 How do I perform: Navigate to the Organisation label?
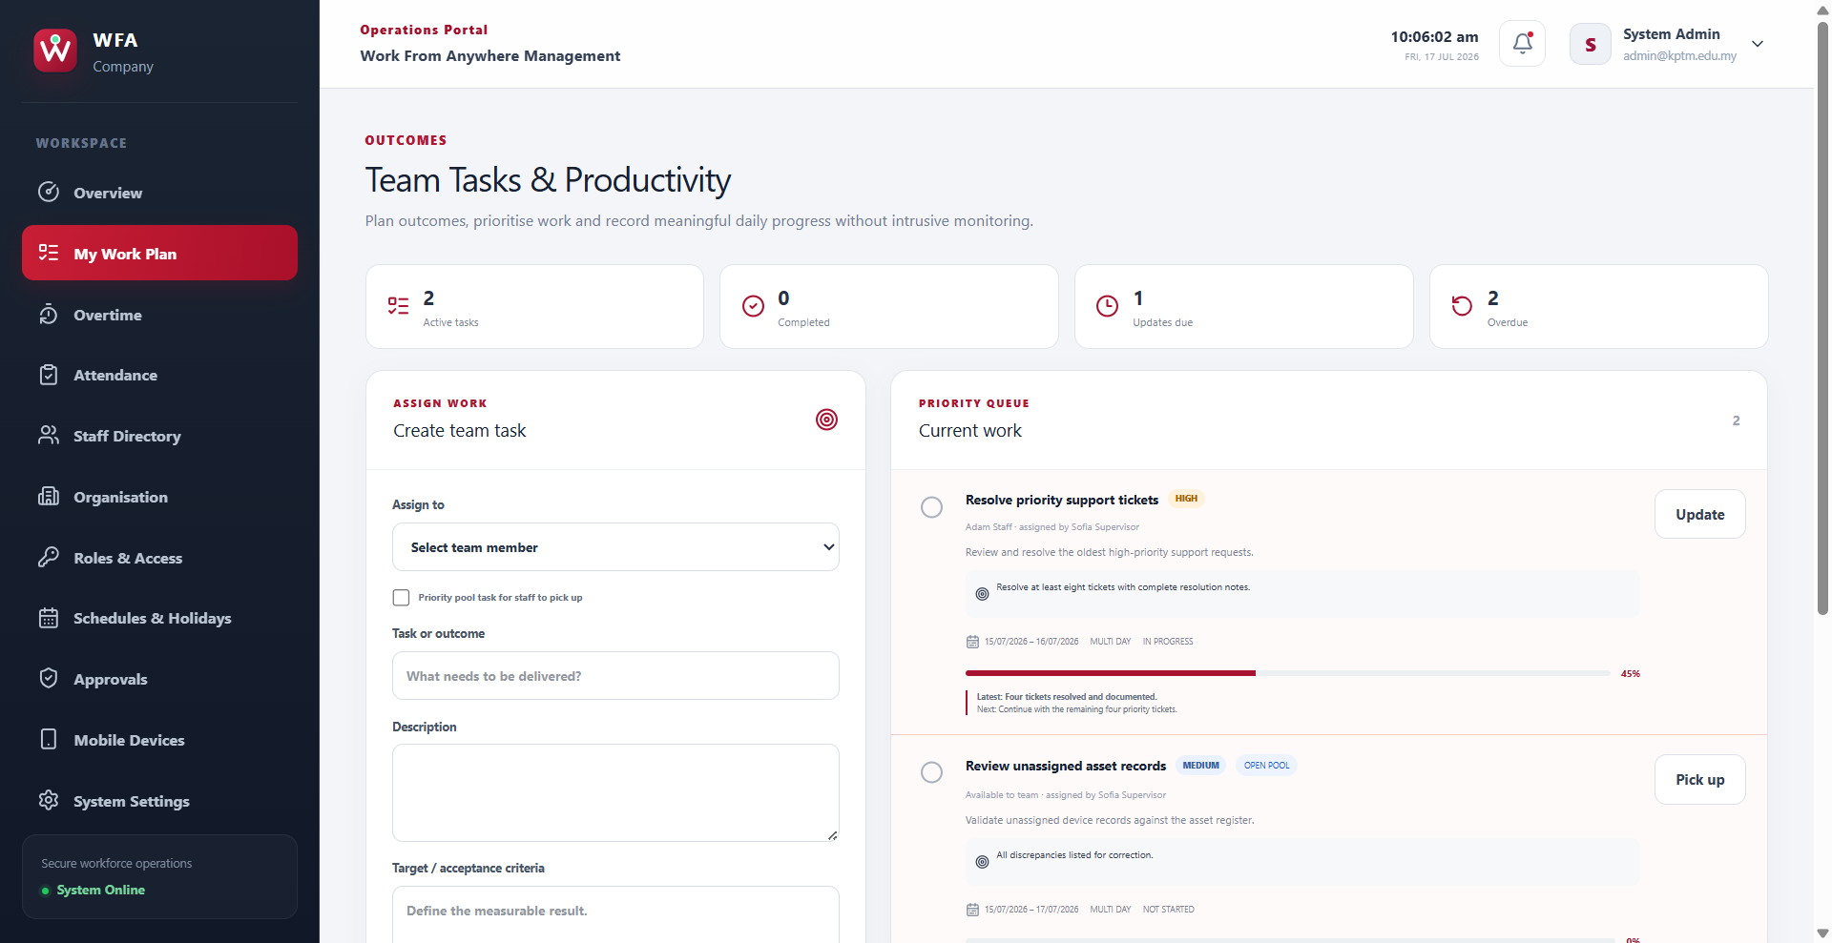point(120,497)
